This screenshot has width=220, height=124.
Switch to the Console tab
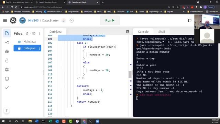[x=143, y=32]
